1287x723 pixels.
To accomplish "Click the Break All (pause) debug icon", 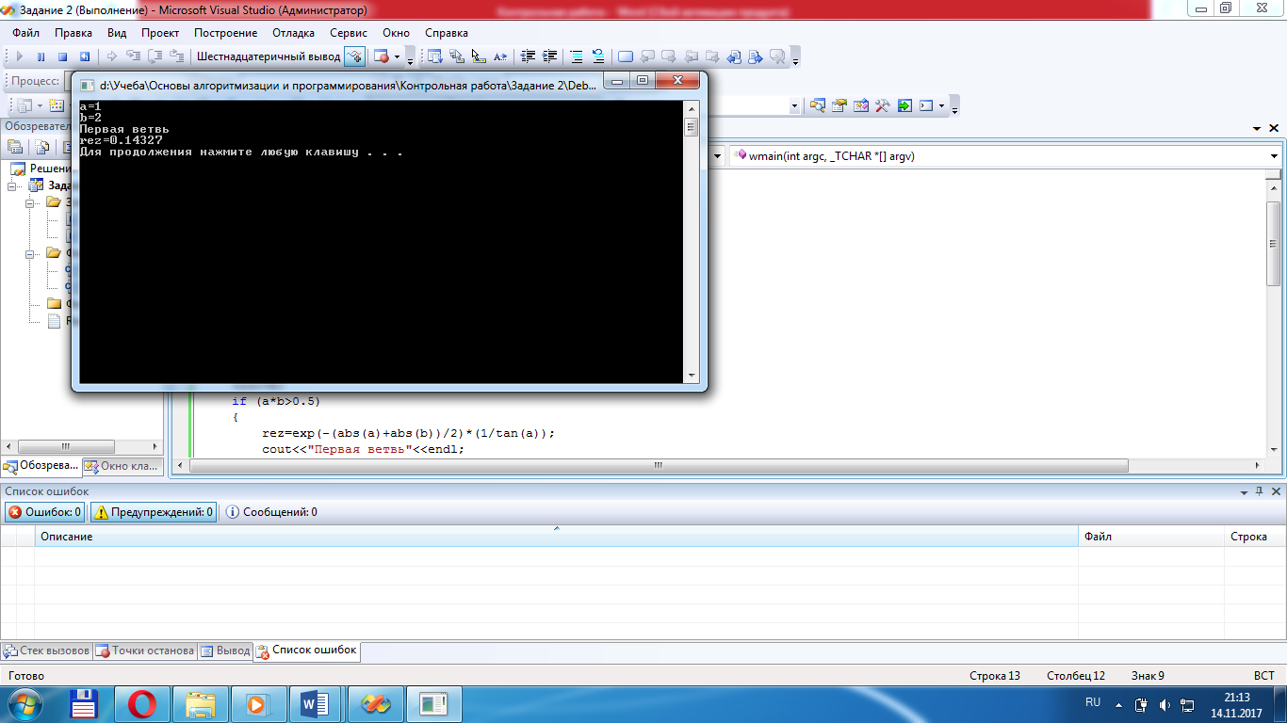I will [x=41, y=57].
